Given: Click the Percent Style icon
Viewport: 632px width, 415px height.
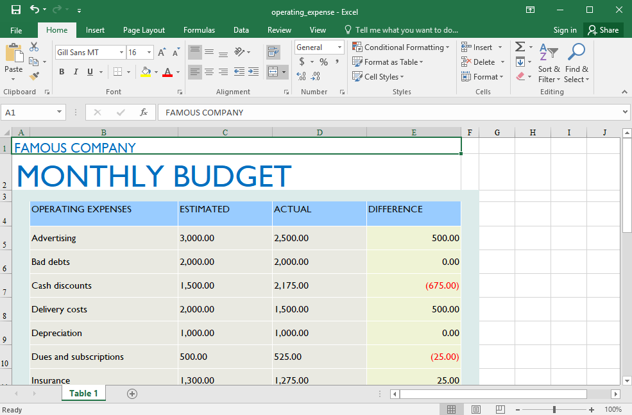Looking at the screenshot, I should (324, 62).
